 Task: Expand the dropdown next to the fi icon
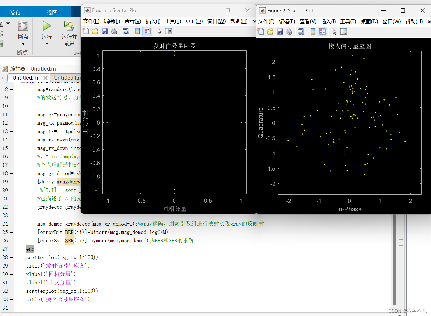[8, 23]
